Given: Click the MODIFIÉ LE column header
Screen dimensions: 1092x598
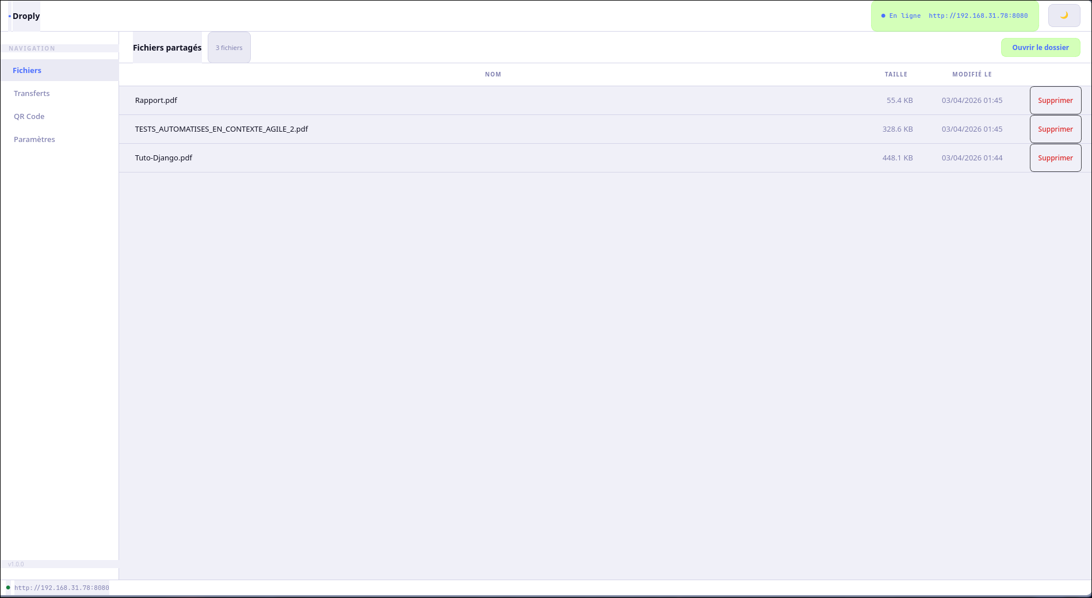Looking at the screenshot, I should (x=972, y=74).
